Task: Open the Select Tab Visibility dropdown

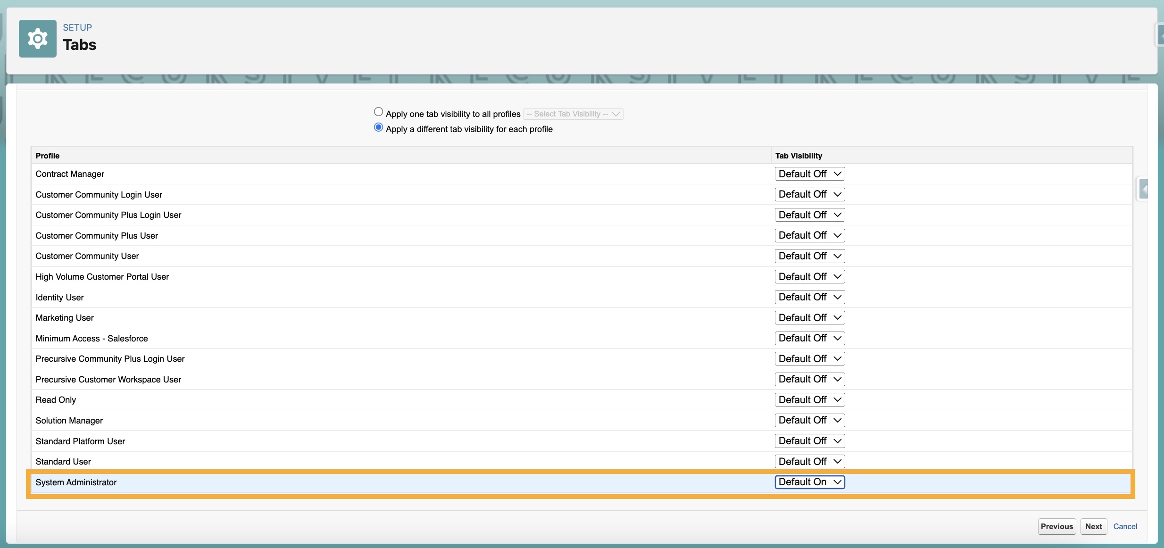Action: [573, 114]
